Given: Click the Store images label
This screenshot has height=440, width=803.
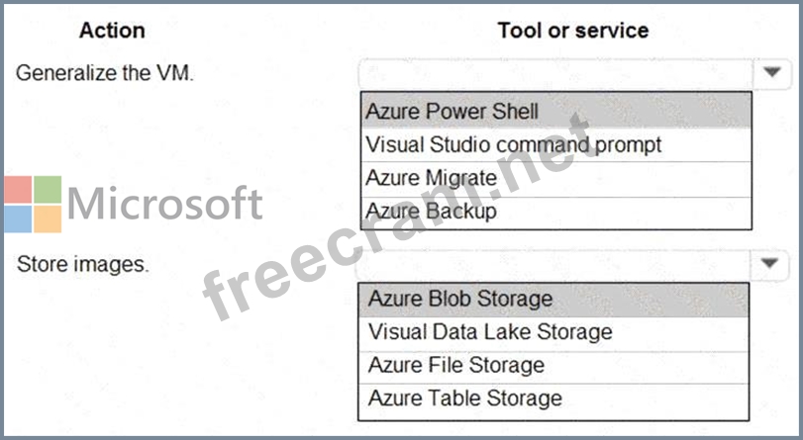Looking at the screenshot, I should tap(83, 266).
